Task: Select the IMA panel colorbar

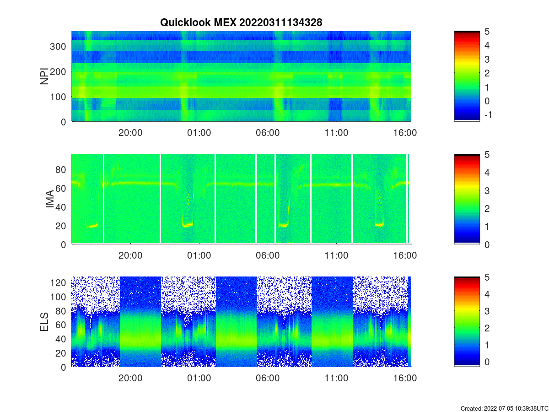Action: tap(467, 199)
